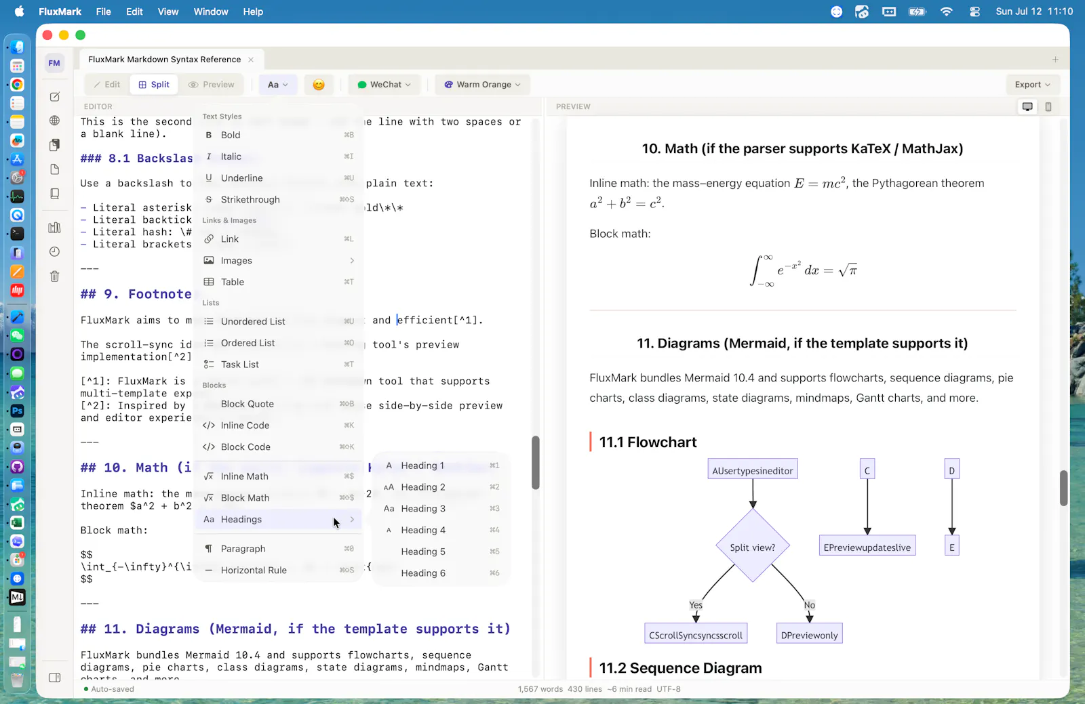Open the Export dropdown
This screenshot has width=1085, height=704.
1032,85
